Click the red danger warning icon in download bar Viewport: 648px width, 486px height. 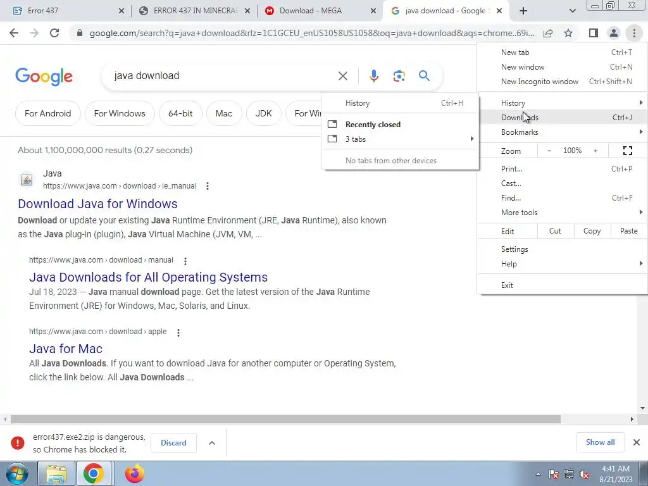pyautogui.click(x=17, y=442)
